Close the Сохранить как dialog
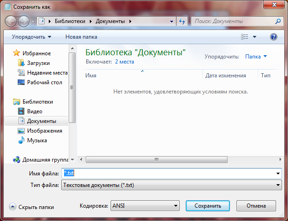Screen dimensions: 288x221 tap(274, 5)
